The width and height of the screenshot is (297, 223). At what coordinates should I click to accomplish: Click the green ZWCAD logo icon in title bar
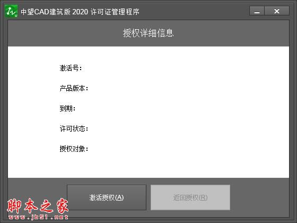tap(11, 11)
